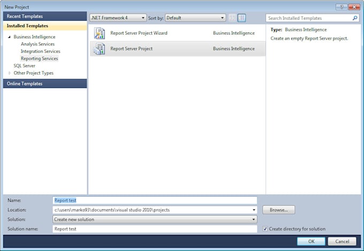This screenshot has height=251, width=364.
Task: Toggle Create directory for solution checkbox
Action: click(265, 229)
